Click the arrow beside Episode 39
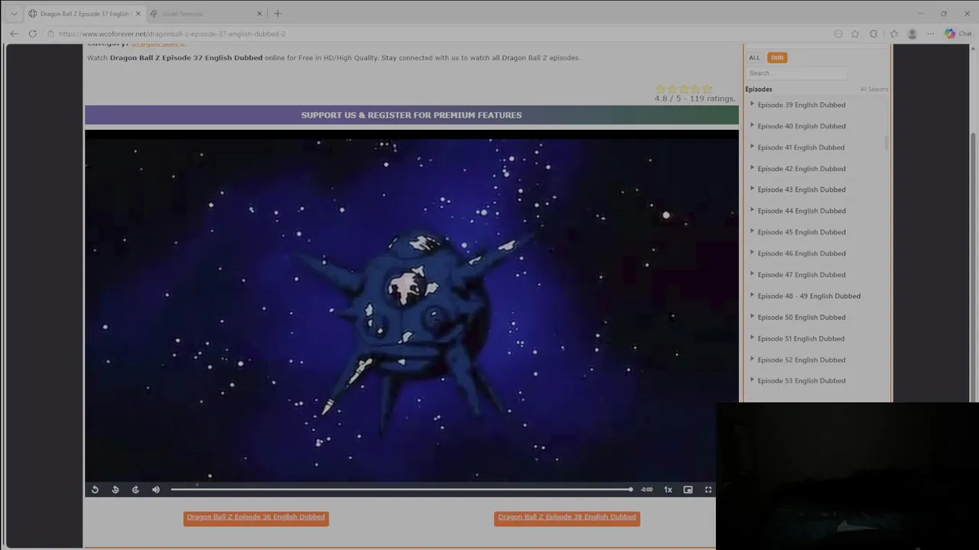The image size is (979, 550). [x=752, y=104]
